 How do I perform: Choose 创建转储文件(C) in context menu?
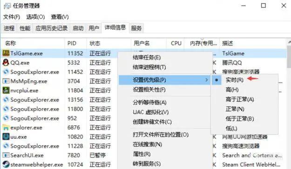(x=152, y=122)
